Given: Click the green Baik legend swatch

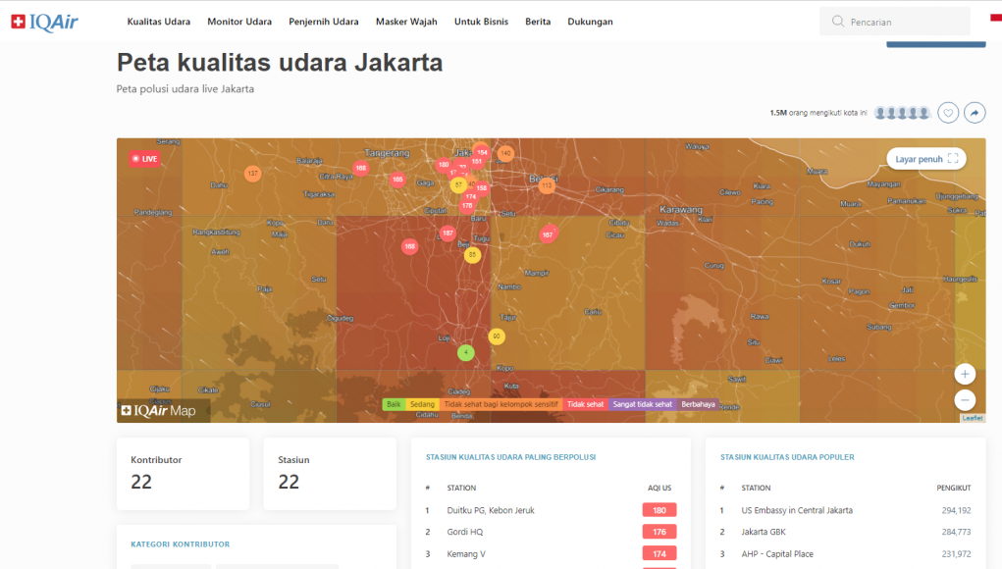Looking at the screenshot, I should click(394, 404).
